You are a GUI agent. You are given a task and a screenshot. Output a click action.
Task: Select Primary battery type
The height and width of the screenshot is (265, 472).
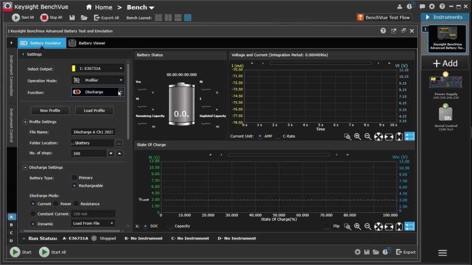(74, 178)
